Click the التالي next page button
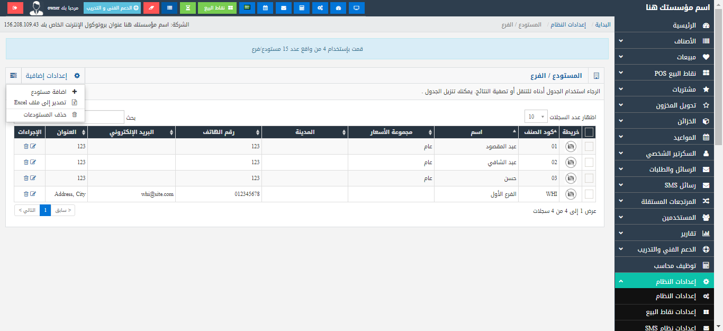 click(x=27, y=210)
